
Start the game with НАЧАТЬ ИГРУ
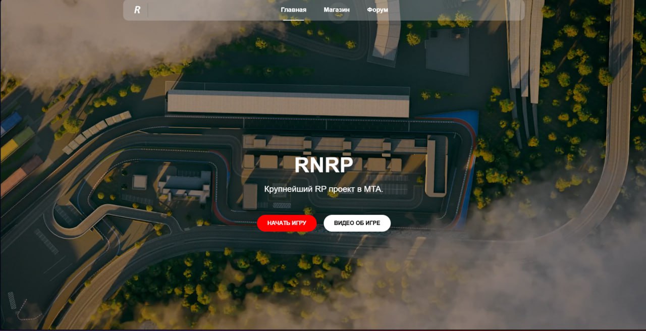287,223
